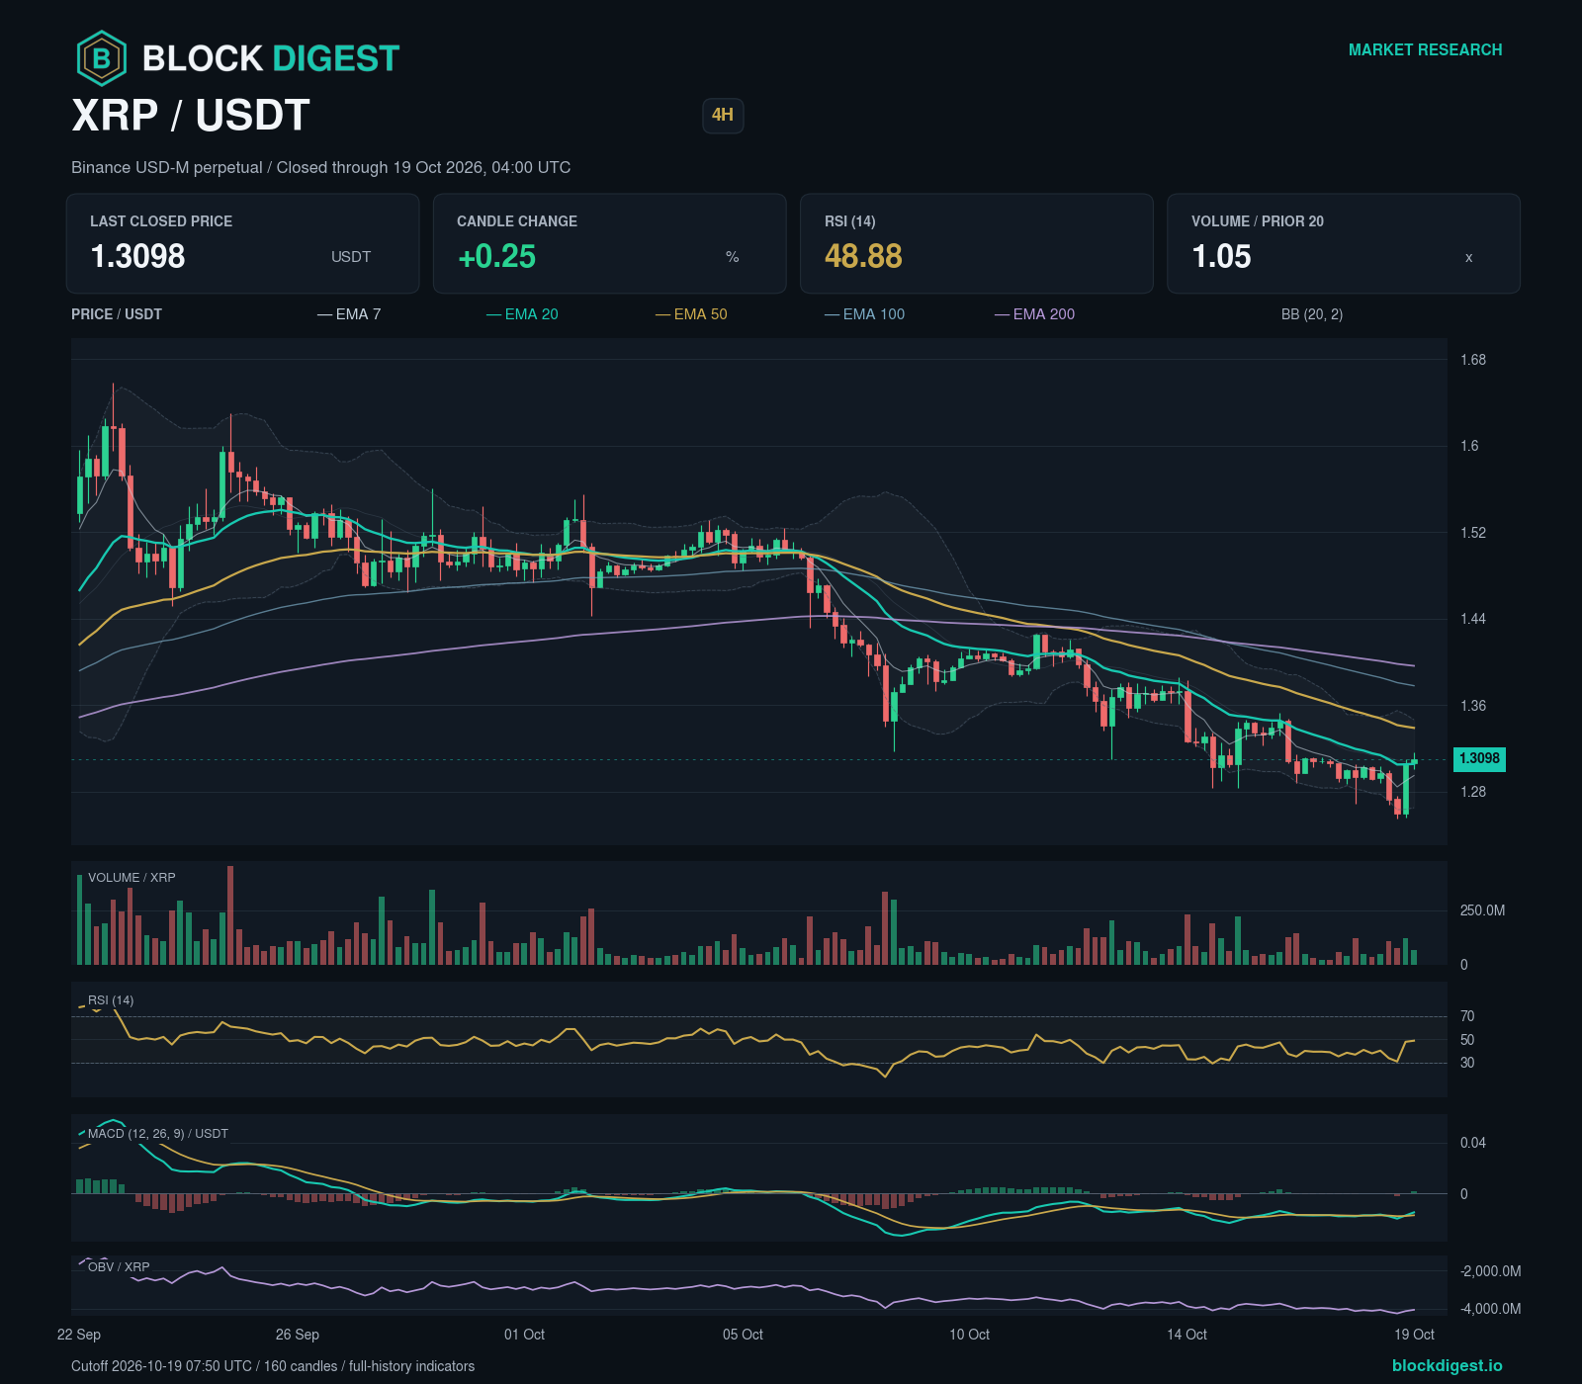Screen dimensions: 1582x1384
Task: Click the 10 Oct date axis label
Action: tap(969, 1335)
